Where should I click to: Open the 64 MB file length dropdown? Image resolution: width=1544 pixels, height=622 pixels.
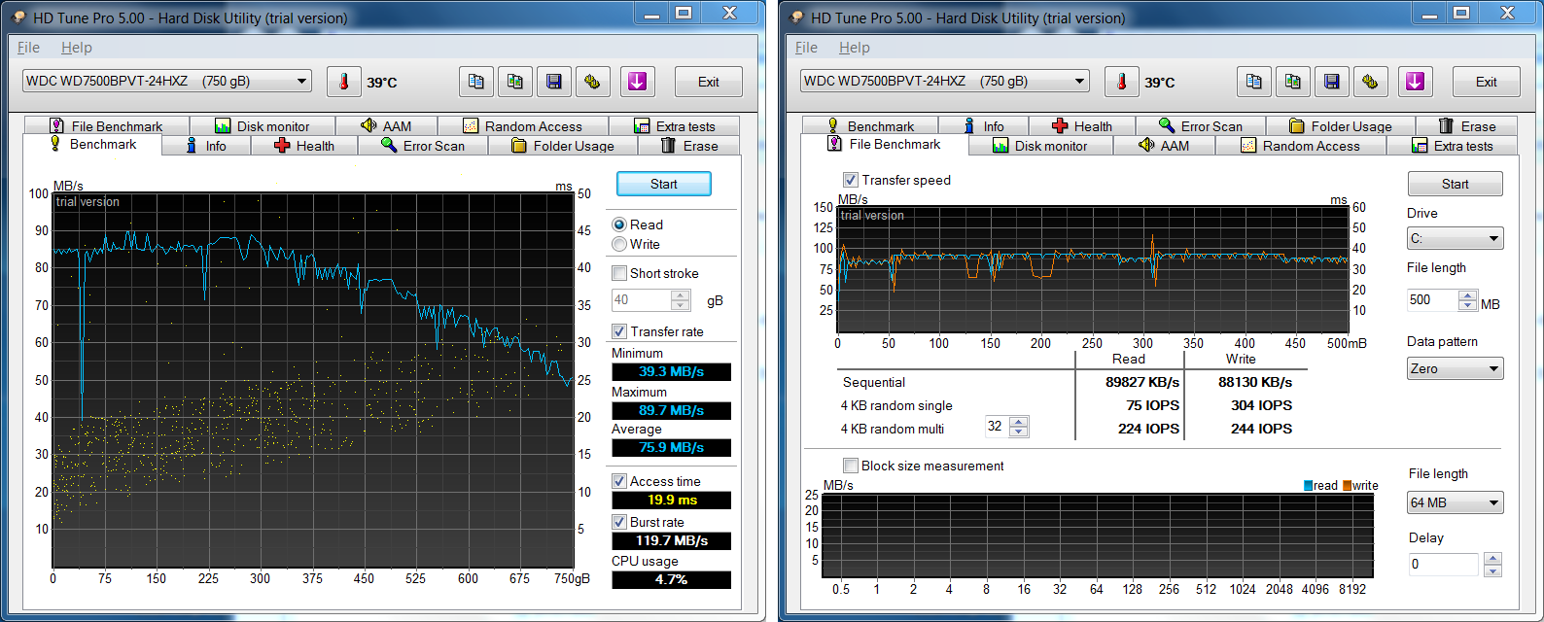(1455, 502)
